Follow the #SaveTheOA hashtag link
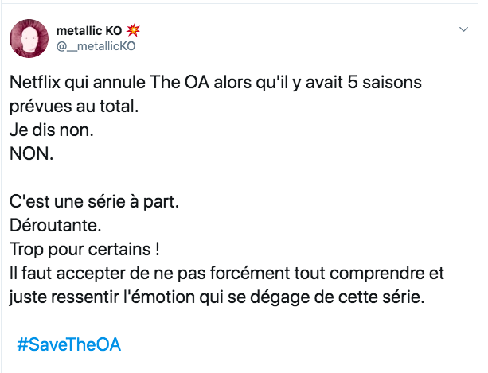The width and height of the screenshot is (488, 373). point(68,344)
